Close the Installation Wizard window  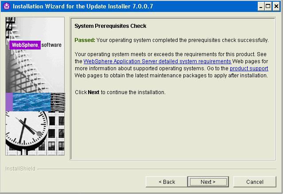click(276, 7)
